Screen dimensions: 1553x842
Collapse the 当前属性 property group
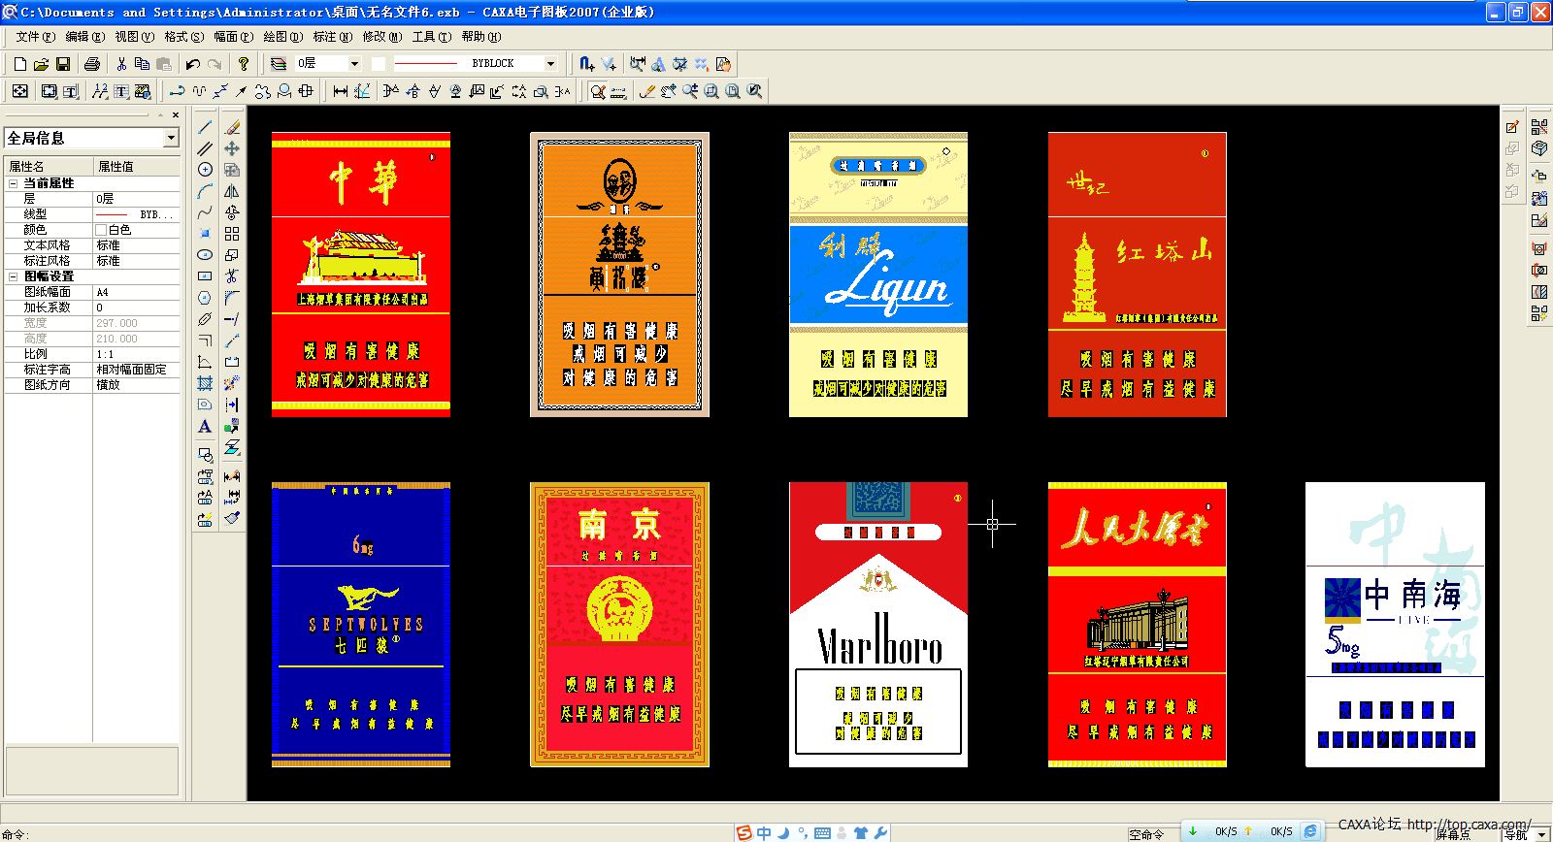click(x=14, y=183)
